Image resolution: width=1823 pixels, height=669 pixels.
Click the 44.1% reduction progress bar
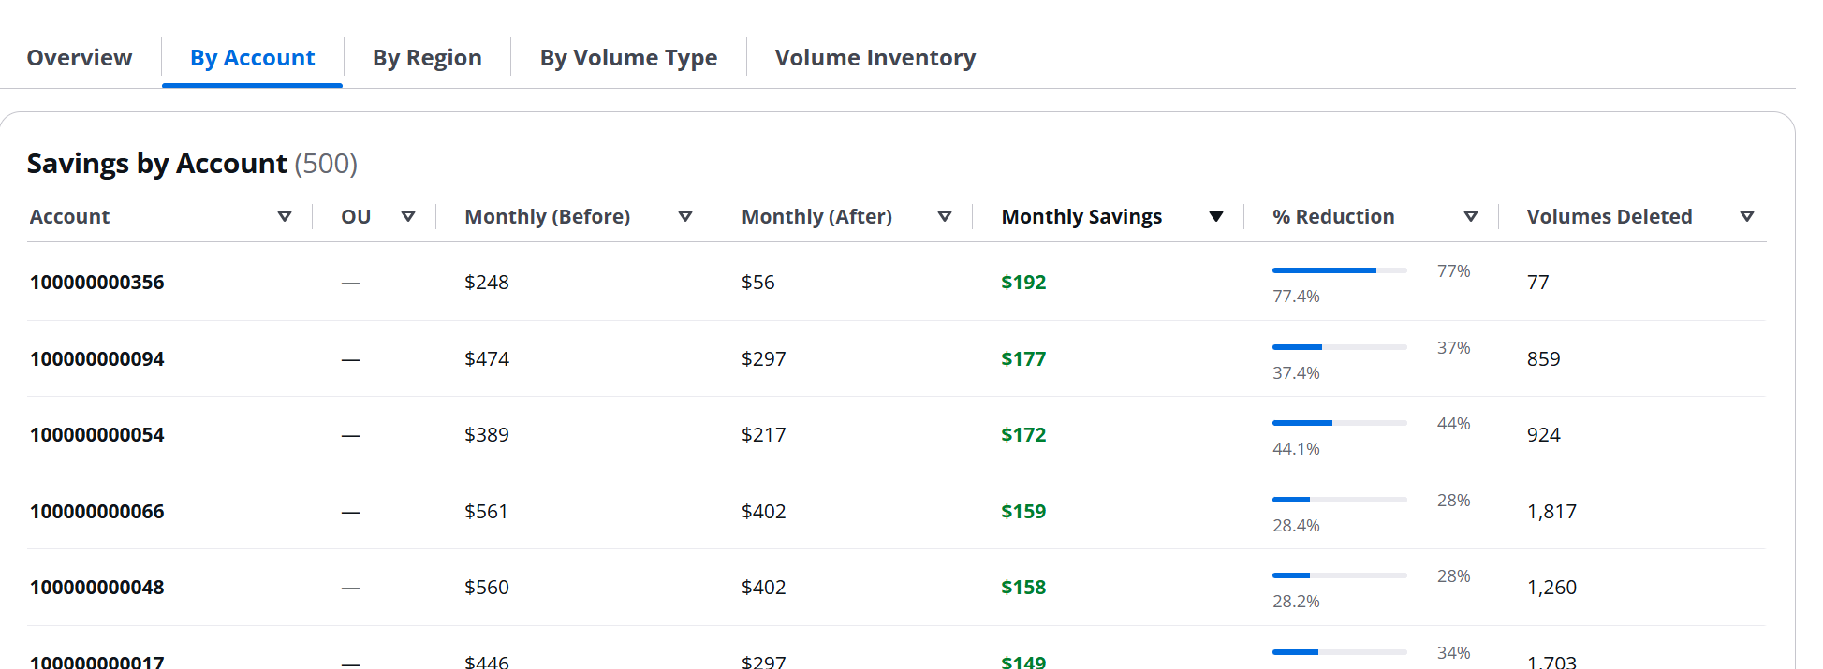1340,423
